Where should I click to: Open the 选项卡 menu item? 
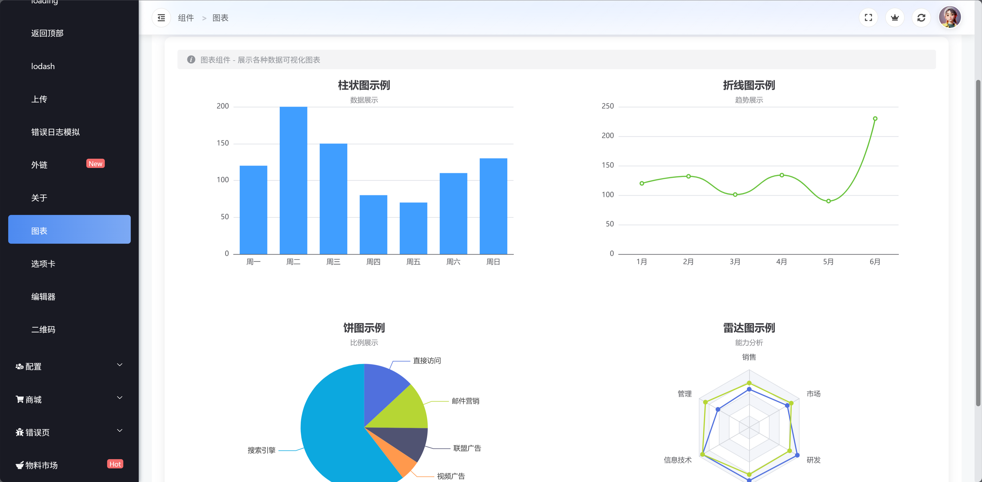tap(43, 264)
